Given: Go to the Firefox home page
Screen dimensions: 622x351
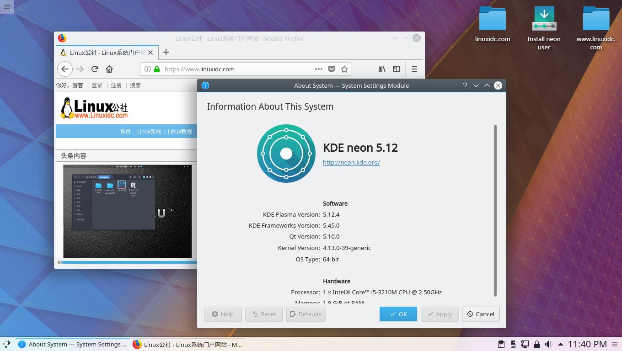Looking at the screenshot, I should click(x=110, y=69).
